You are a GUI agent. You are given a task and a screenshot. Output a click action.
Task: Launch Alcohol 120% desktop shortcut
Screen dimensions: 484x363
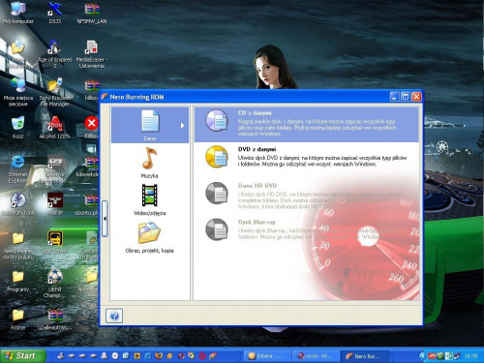click(x=55, y=127)
